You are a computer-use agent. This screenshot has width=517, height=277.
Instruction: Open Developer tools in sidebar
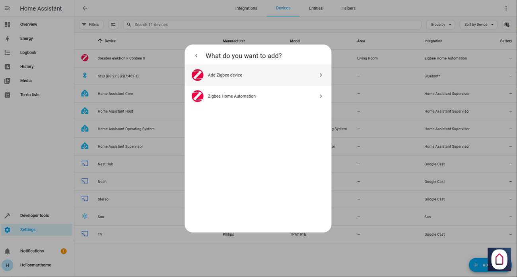click(34, 215)
